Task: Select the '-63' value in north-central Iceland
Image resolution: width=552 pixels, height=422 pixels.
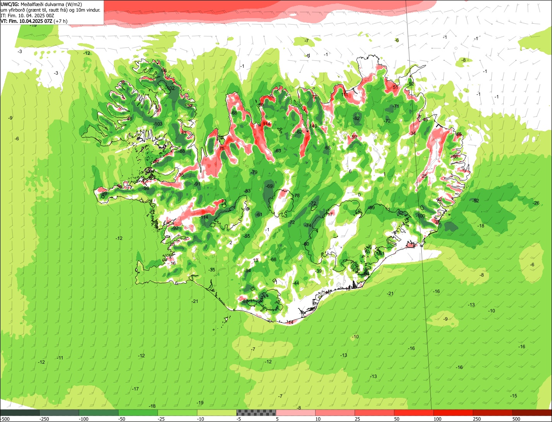Action: [x=278, y=151]
